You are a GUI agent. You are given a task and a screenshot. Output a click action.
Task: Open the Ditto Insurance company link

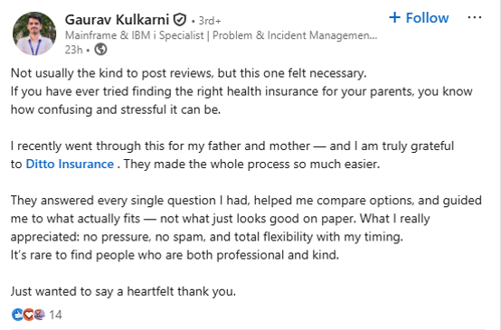click(x=70, y=165)
